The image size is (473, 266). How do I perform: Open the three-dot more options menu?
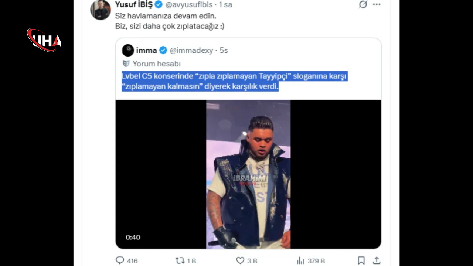point(377,4)
